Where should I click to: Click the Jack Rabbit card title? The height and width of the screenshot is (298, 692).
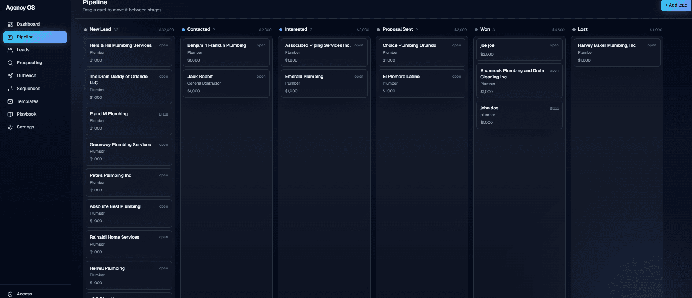point(200,77)
